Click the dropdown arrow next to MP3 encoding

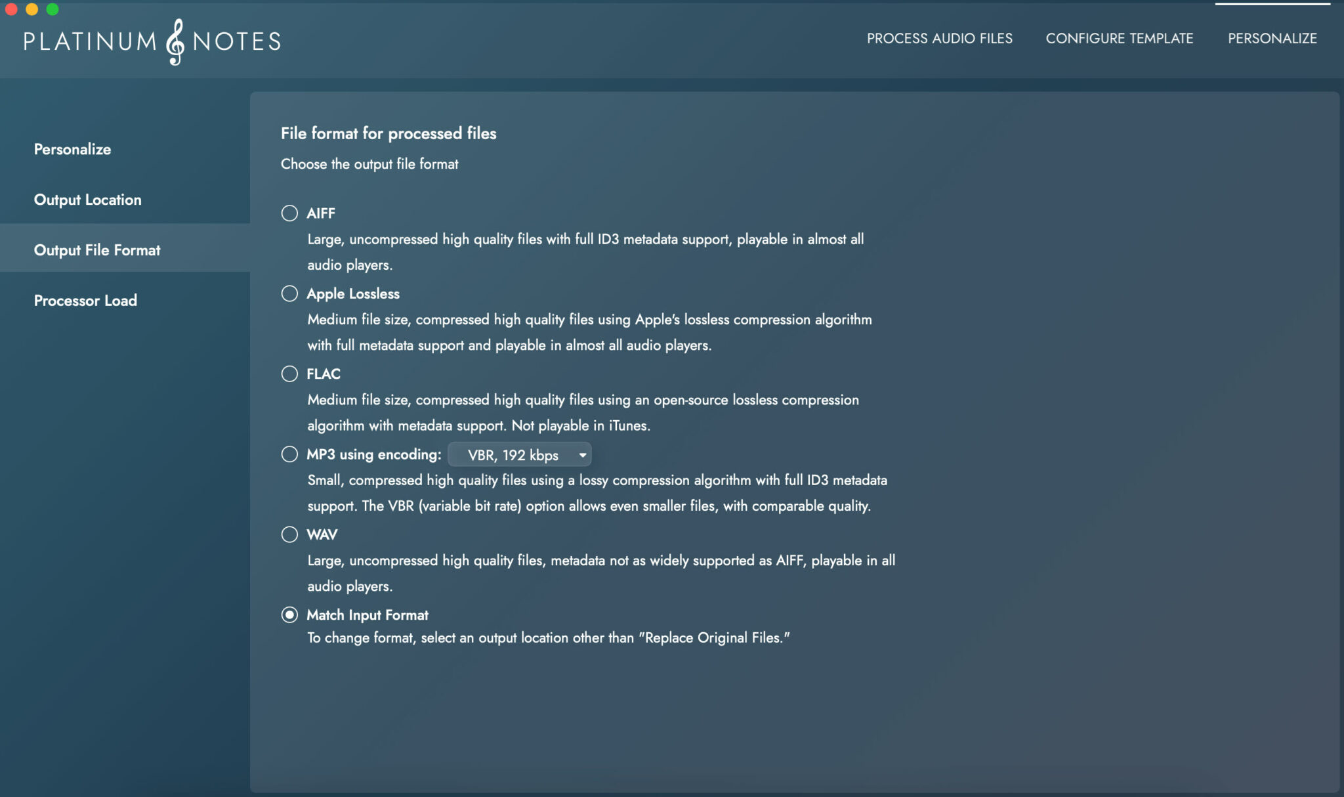tap(581, 454)
